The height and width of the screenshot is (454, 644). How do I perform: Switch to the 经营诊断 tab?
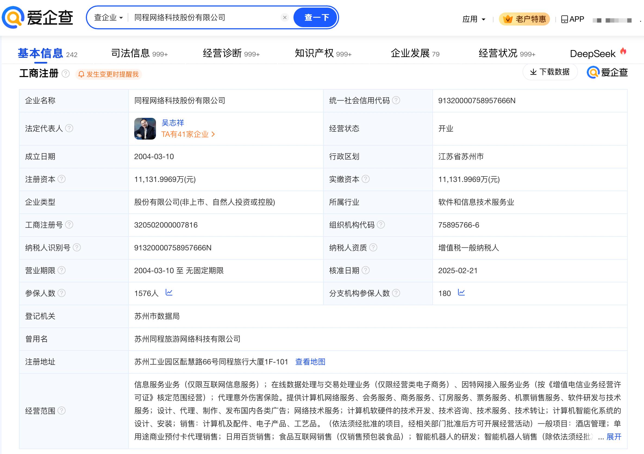[x=232, y=53]
